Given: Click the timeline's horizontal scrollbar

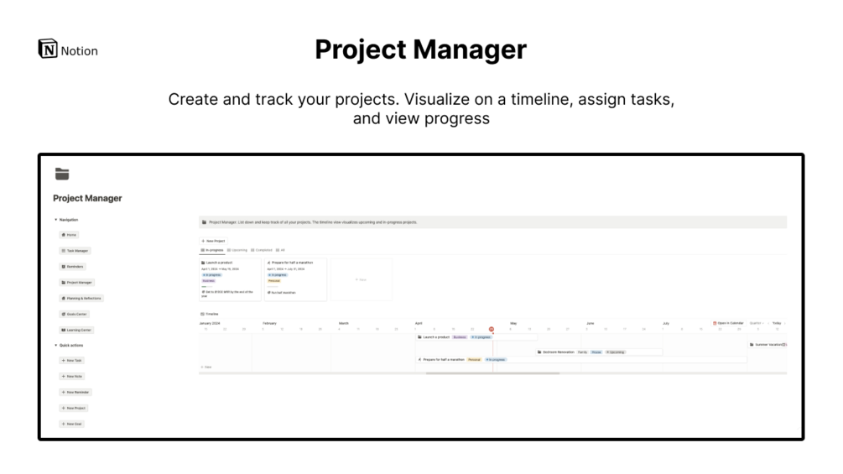Looking at the screenshot, I should tap(492, 372).
